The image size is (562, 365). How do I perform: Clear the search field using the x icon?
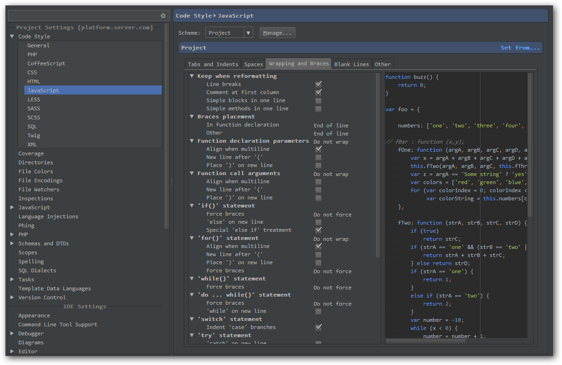click(163, 15)
